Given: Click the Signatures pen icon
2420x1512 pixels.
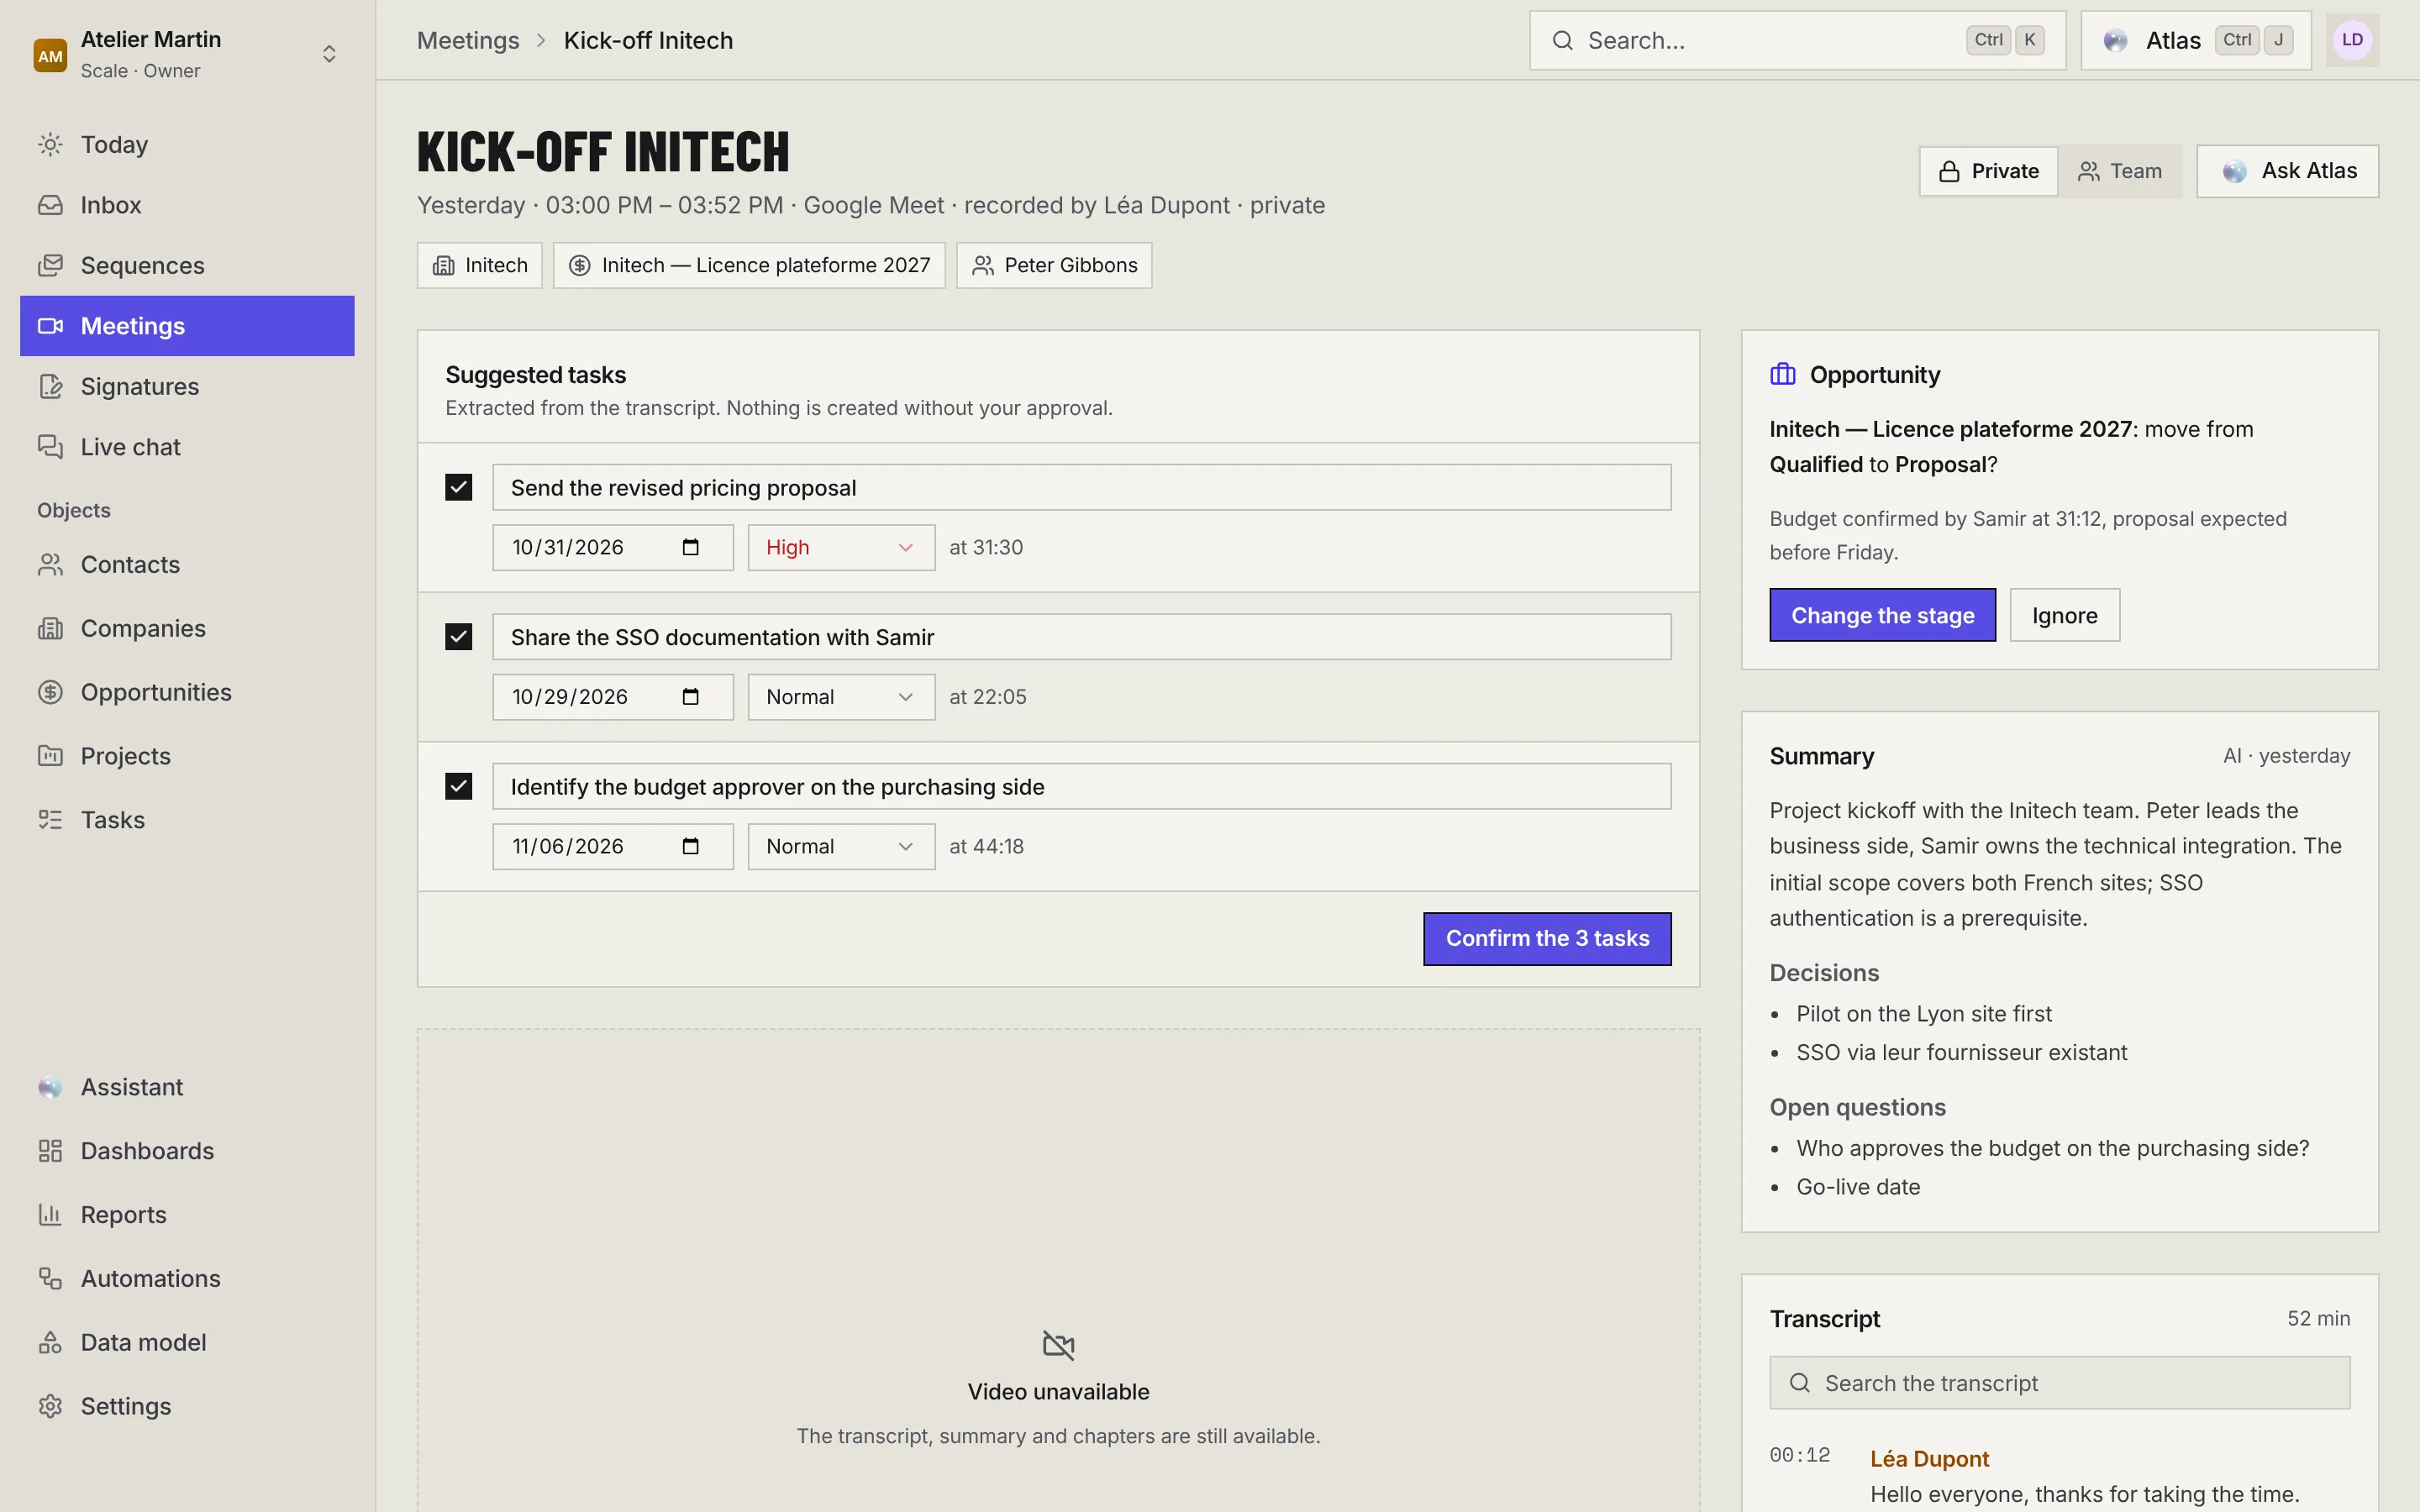Looking at the screenshot, I should pyautogui.click(x=50, y=386).
